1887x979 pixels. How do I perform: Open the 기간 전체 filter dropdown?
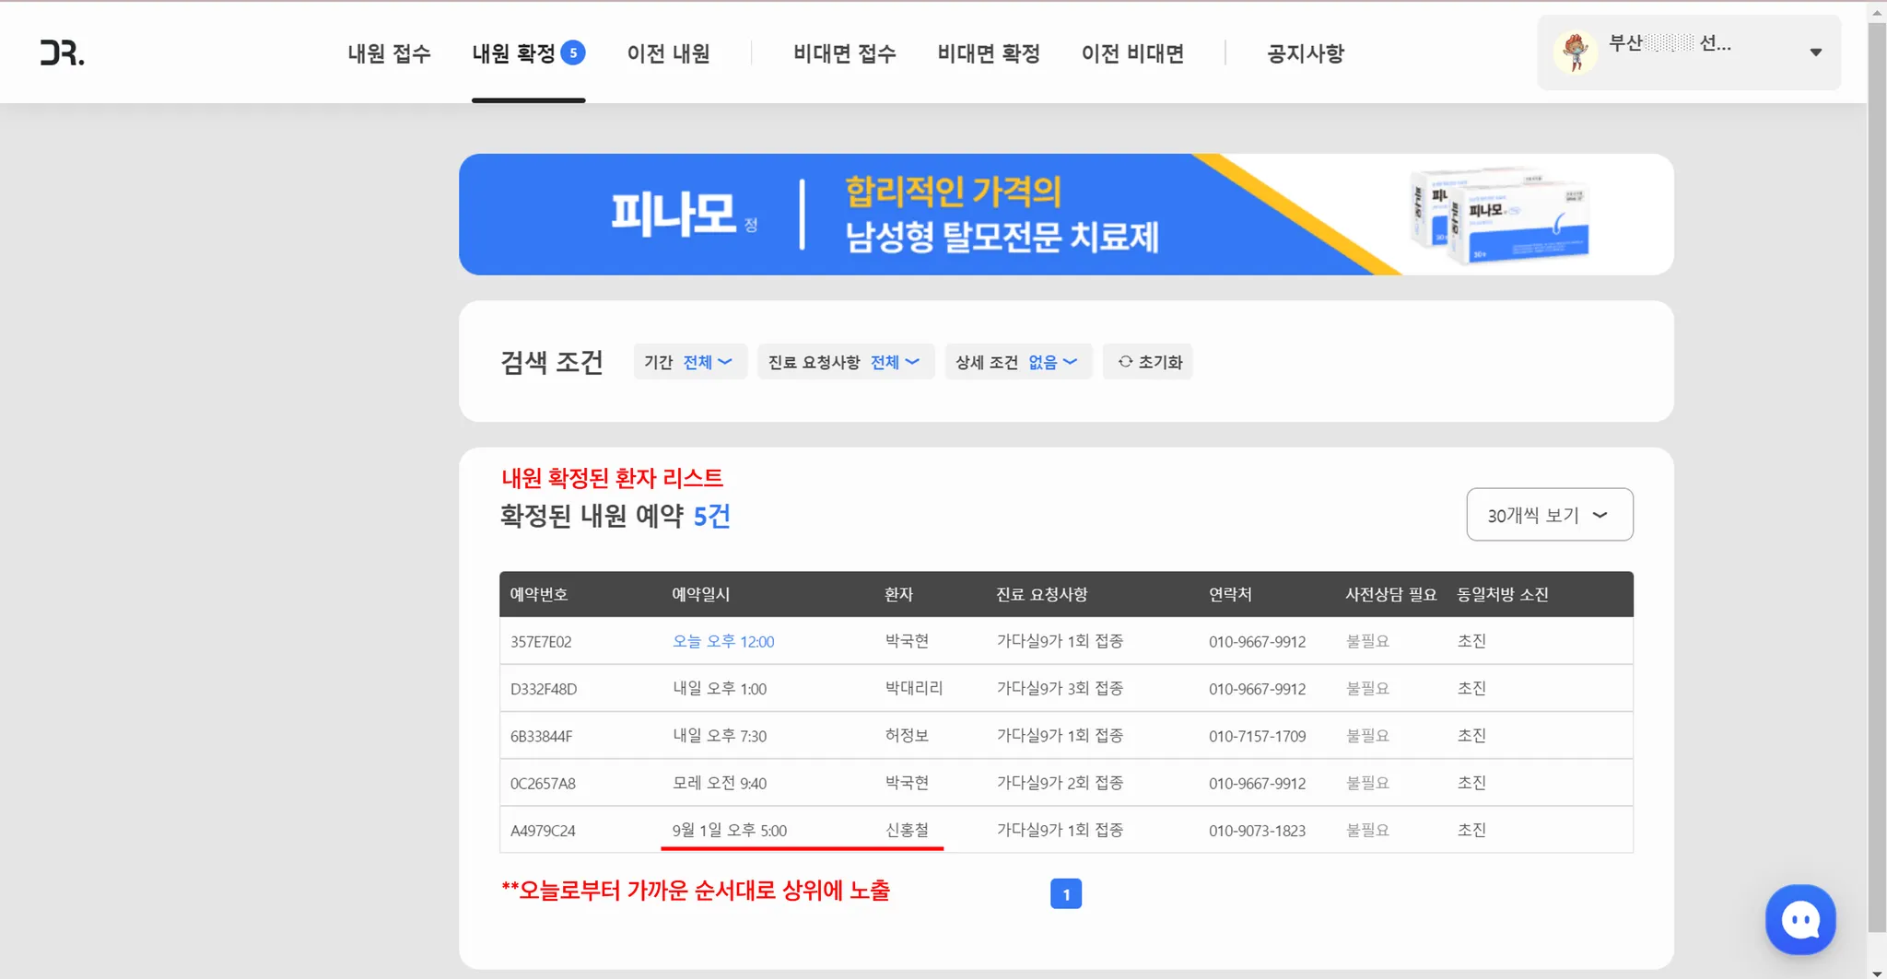tap(689, 362)
